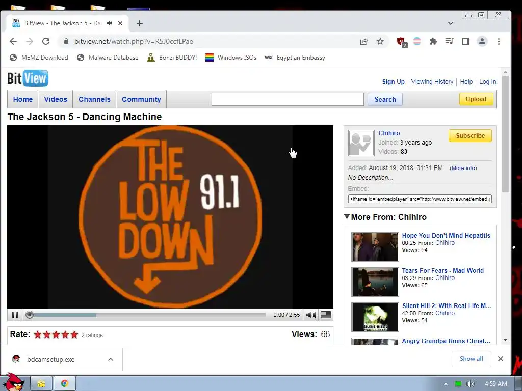Open Angry Grandpa Ruins Christ... link
Image resolution: width=522 pixels, height=391 pixels.
coord(446,341)
